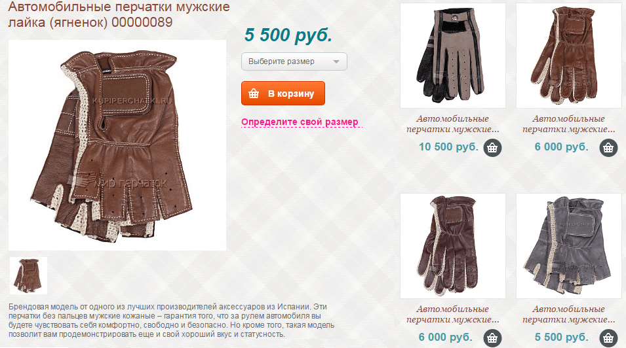Add the grey 5 500 руб. gloves to cart
The height and width of the screenshot is (348, 626).
coord(608,338)
